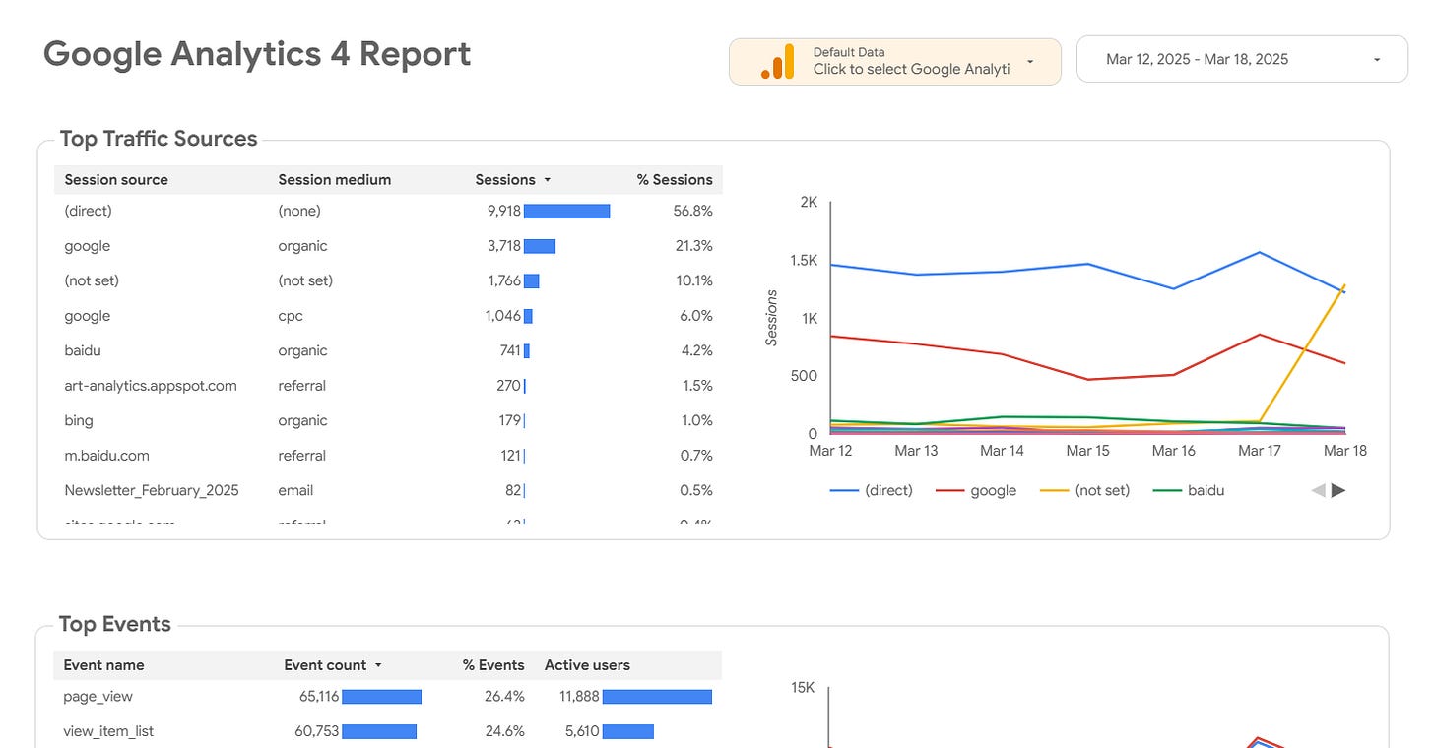Click the forward arrow in the chart legend
Image resolution: width=1434 pixels, height=748 pixels.
tap(1336, 489)
